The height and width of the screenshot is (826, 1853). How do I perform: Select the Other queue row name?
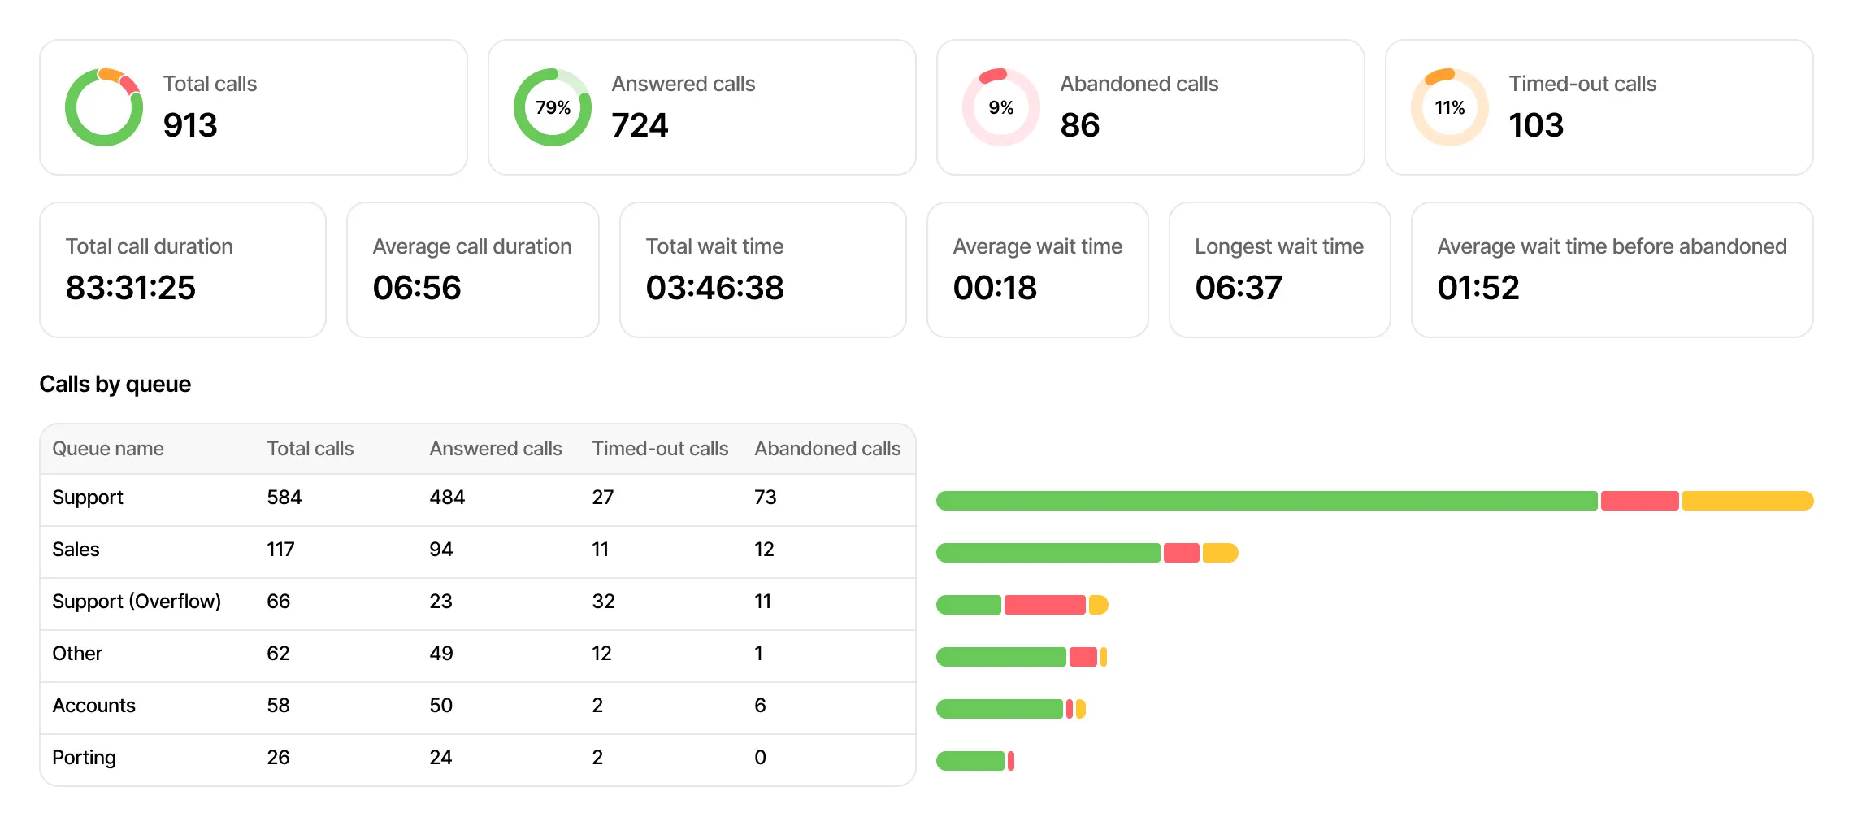pyautogui.click(x=77, y=654)
